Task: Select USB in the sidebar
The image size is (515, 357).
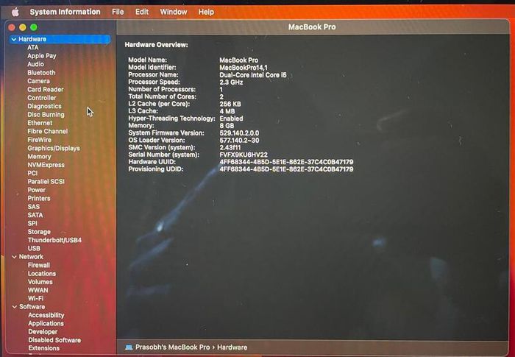Action: (x=34, y=249)
